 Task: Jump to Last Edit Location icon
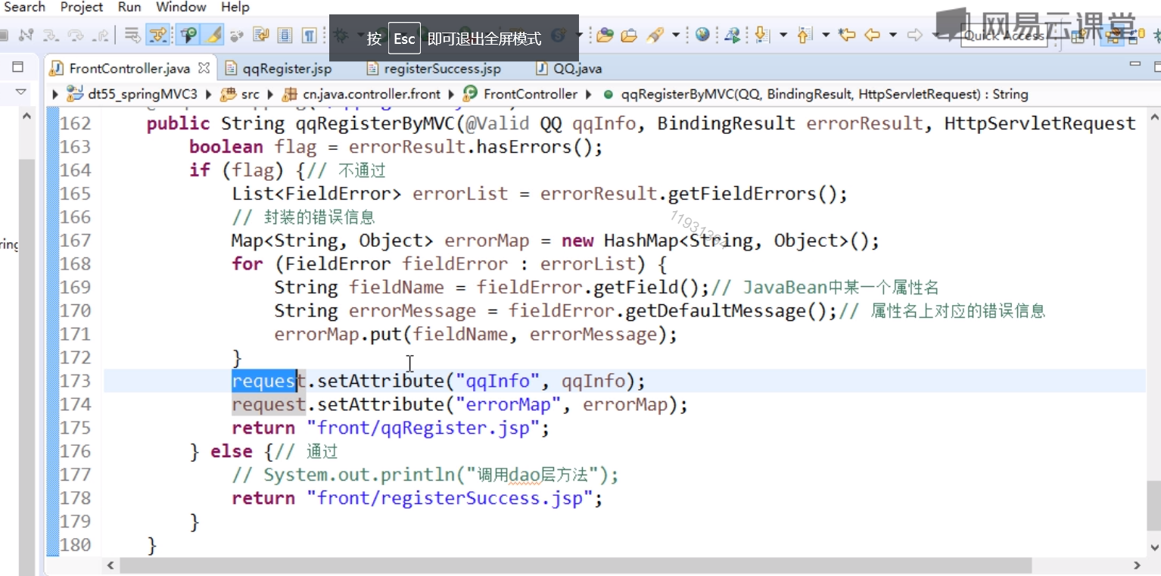(x=847, y=35)
